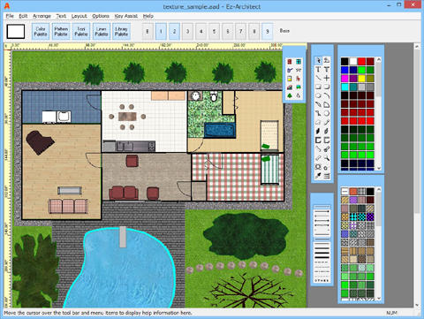The image size is (424, 319).
Task: Open the Options menu
Action: click(x=101, y=16)
